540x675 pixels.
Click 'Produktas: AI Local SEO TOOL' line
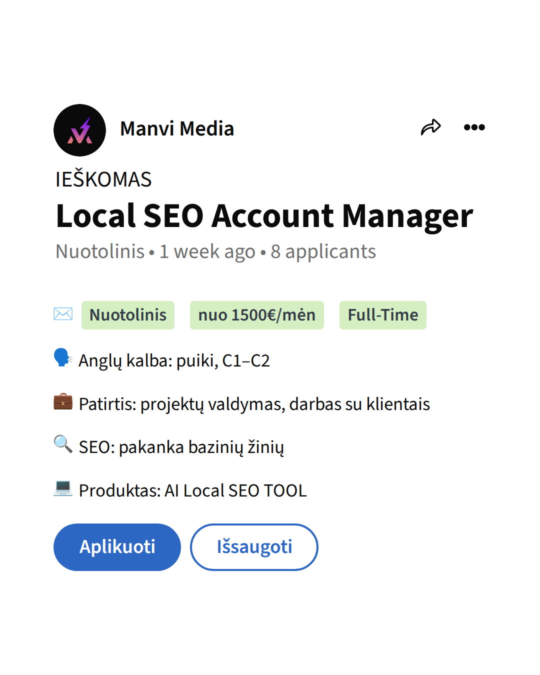(193, 490)
